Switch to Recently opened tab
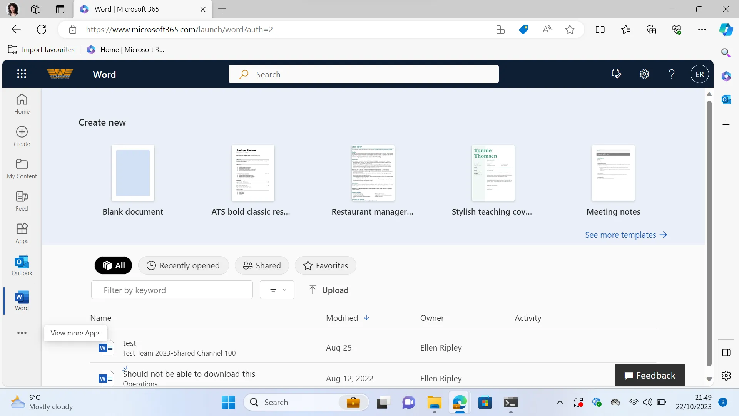739x416 pixels. pyautogui.click(x=183, y=265)
